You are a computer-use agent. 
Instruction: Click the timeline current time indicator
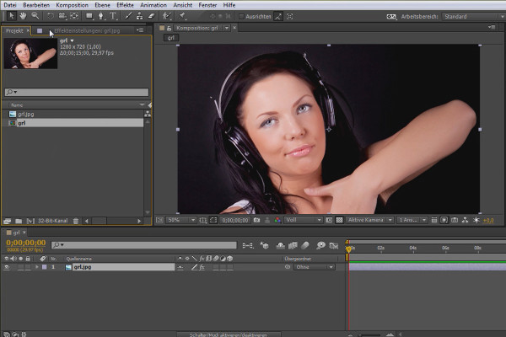click(x=348, y=249)
